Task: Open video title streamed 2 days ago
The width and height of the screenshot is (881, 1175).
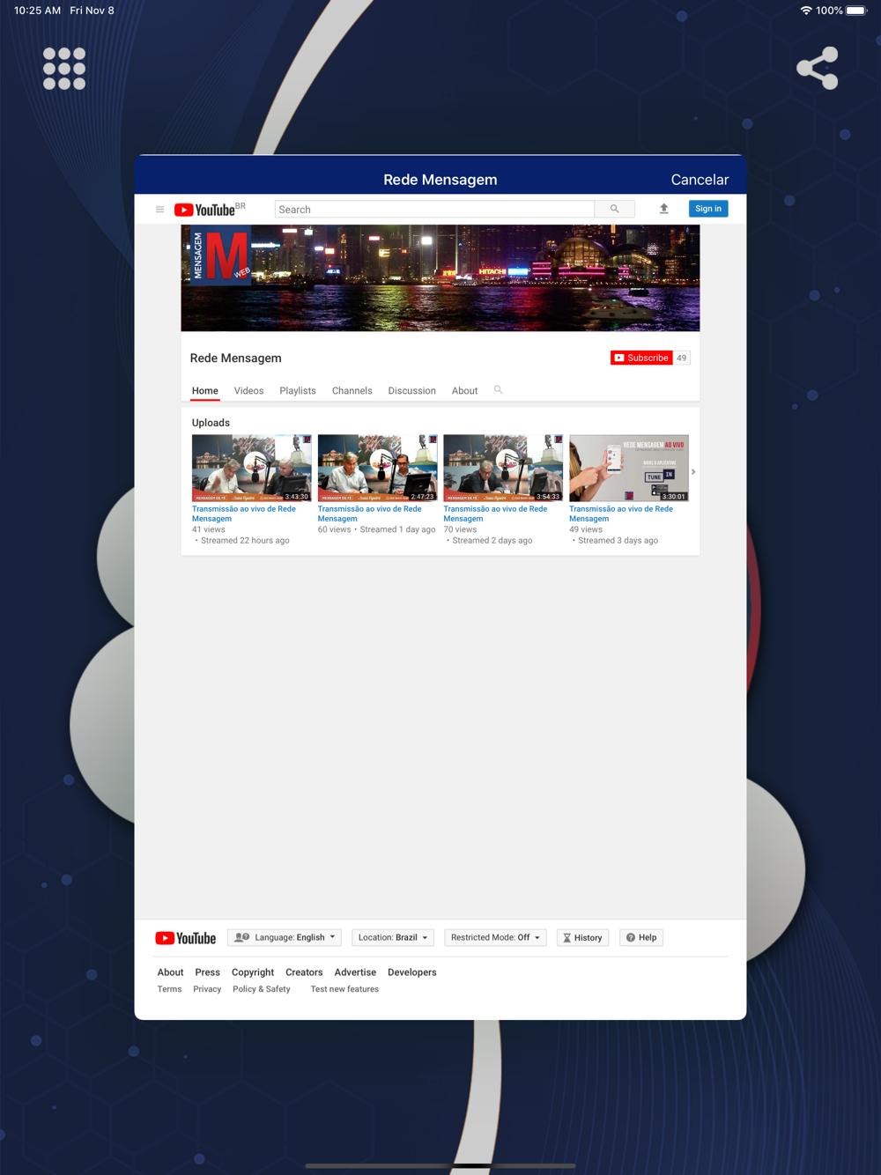Action: coord(495,514)
